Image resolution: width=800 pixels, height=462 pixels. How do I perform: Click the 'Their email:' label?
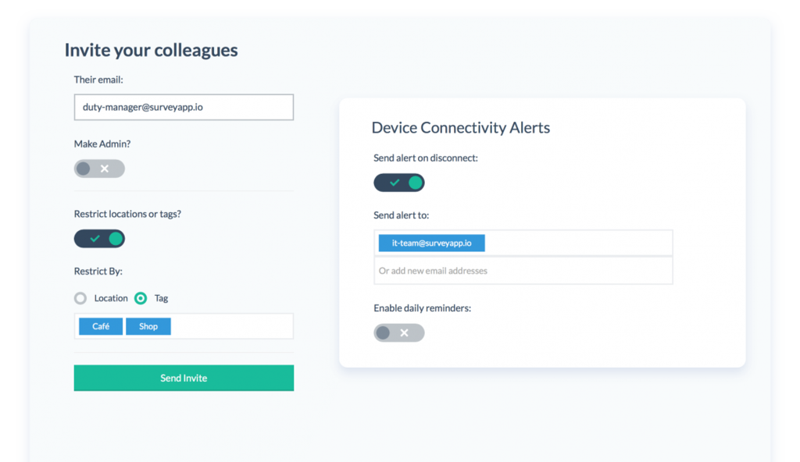[98, 80]
